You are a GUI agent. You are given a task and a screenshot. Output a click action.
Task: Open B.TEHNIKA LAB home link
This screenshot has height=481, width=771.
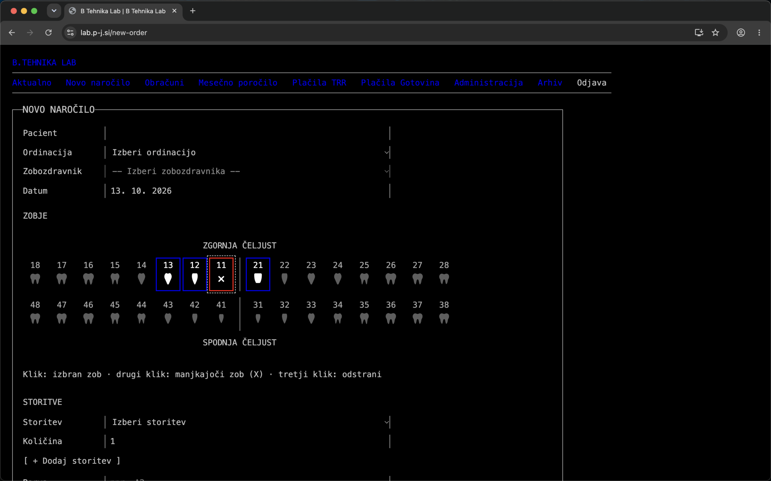point(44,63)
